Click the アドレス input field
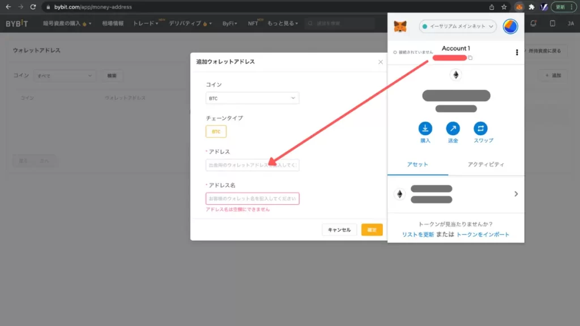The image size is (580, 326). [252, 165]
